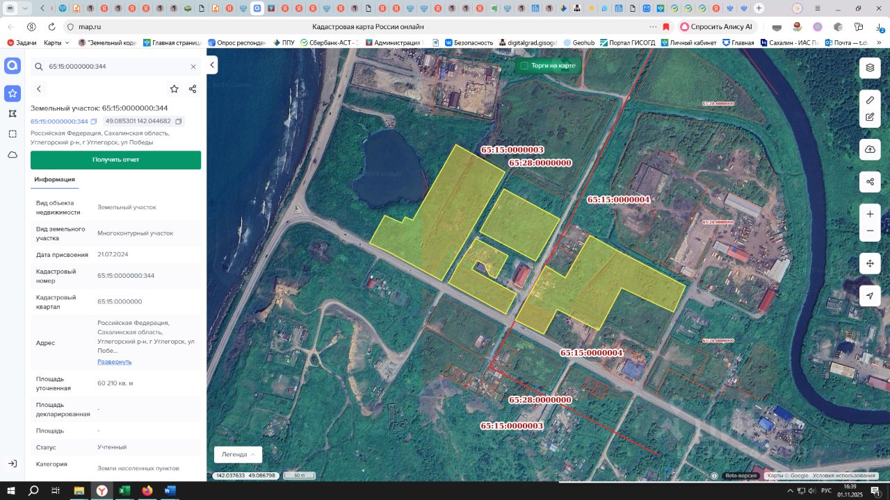Open the map drawing edit tool

tap(870, 117)
